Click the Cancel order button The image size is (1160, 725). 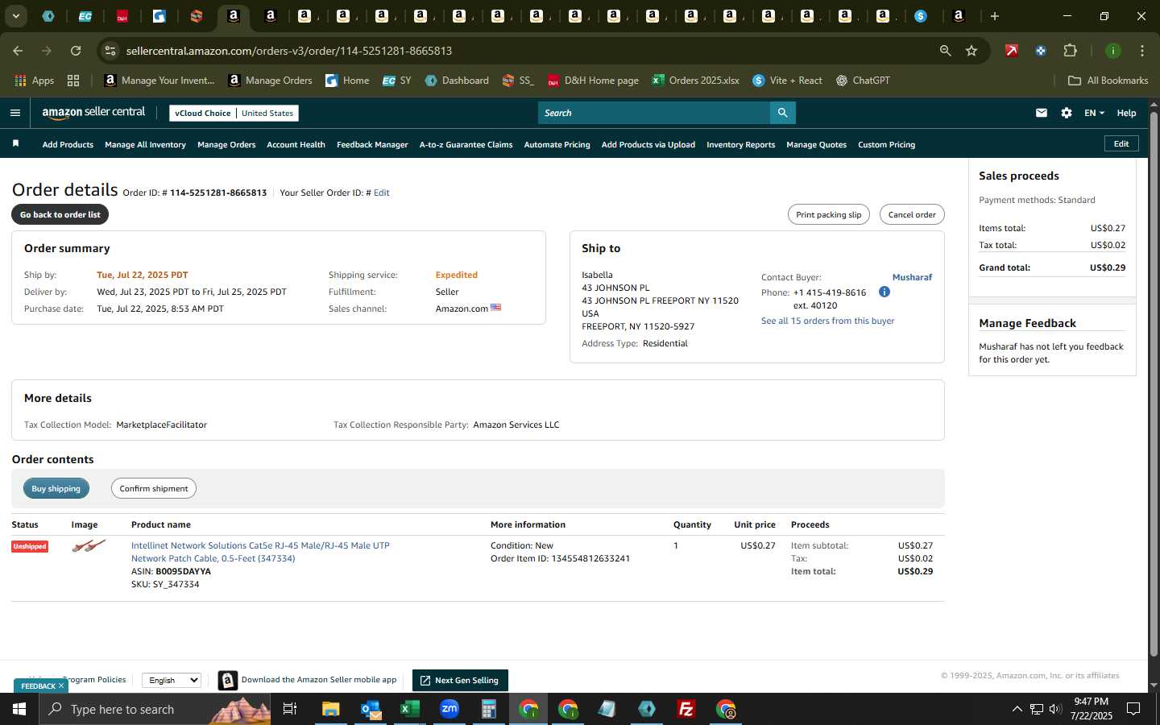[x=912, y=214]
